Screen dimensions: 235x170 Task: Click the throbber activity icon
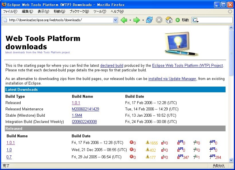coord(230,11)
